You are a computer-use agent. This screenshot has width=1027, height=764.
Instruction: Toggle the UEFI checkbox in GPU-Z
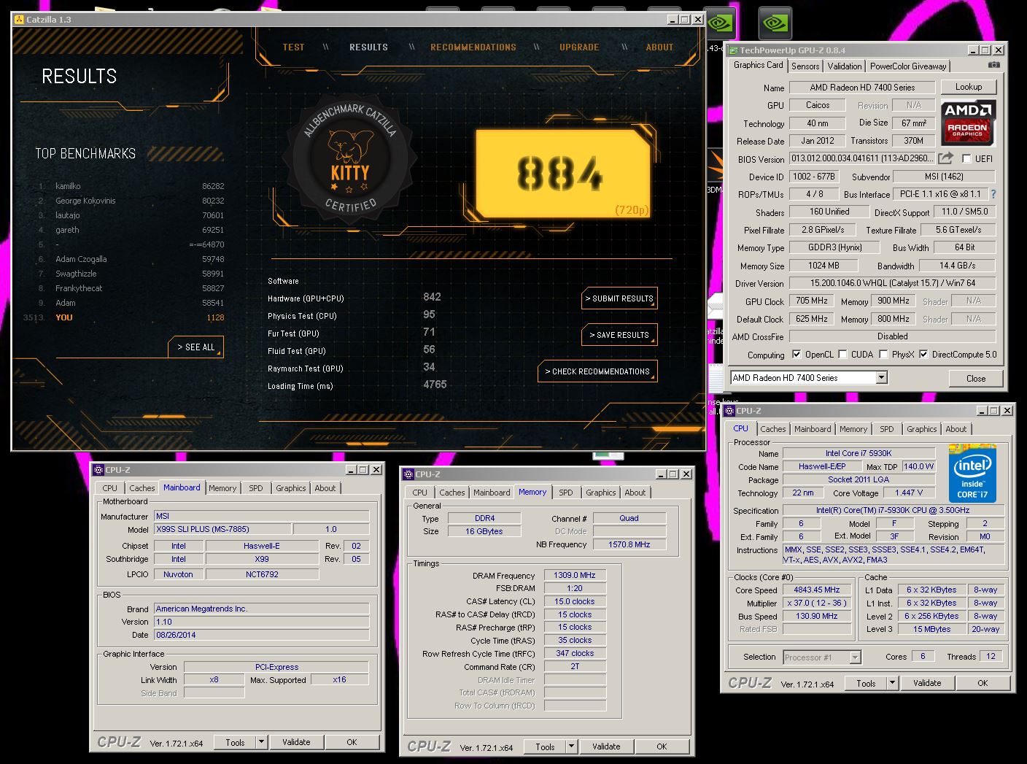pyautogui.click(x=966, y=158)
